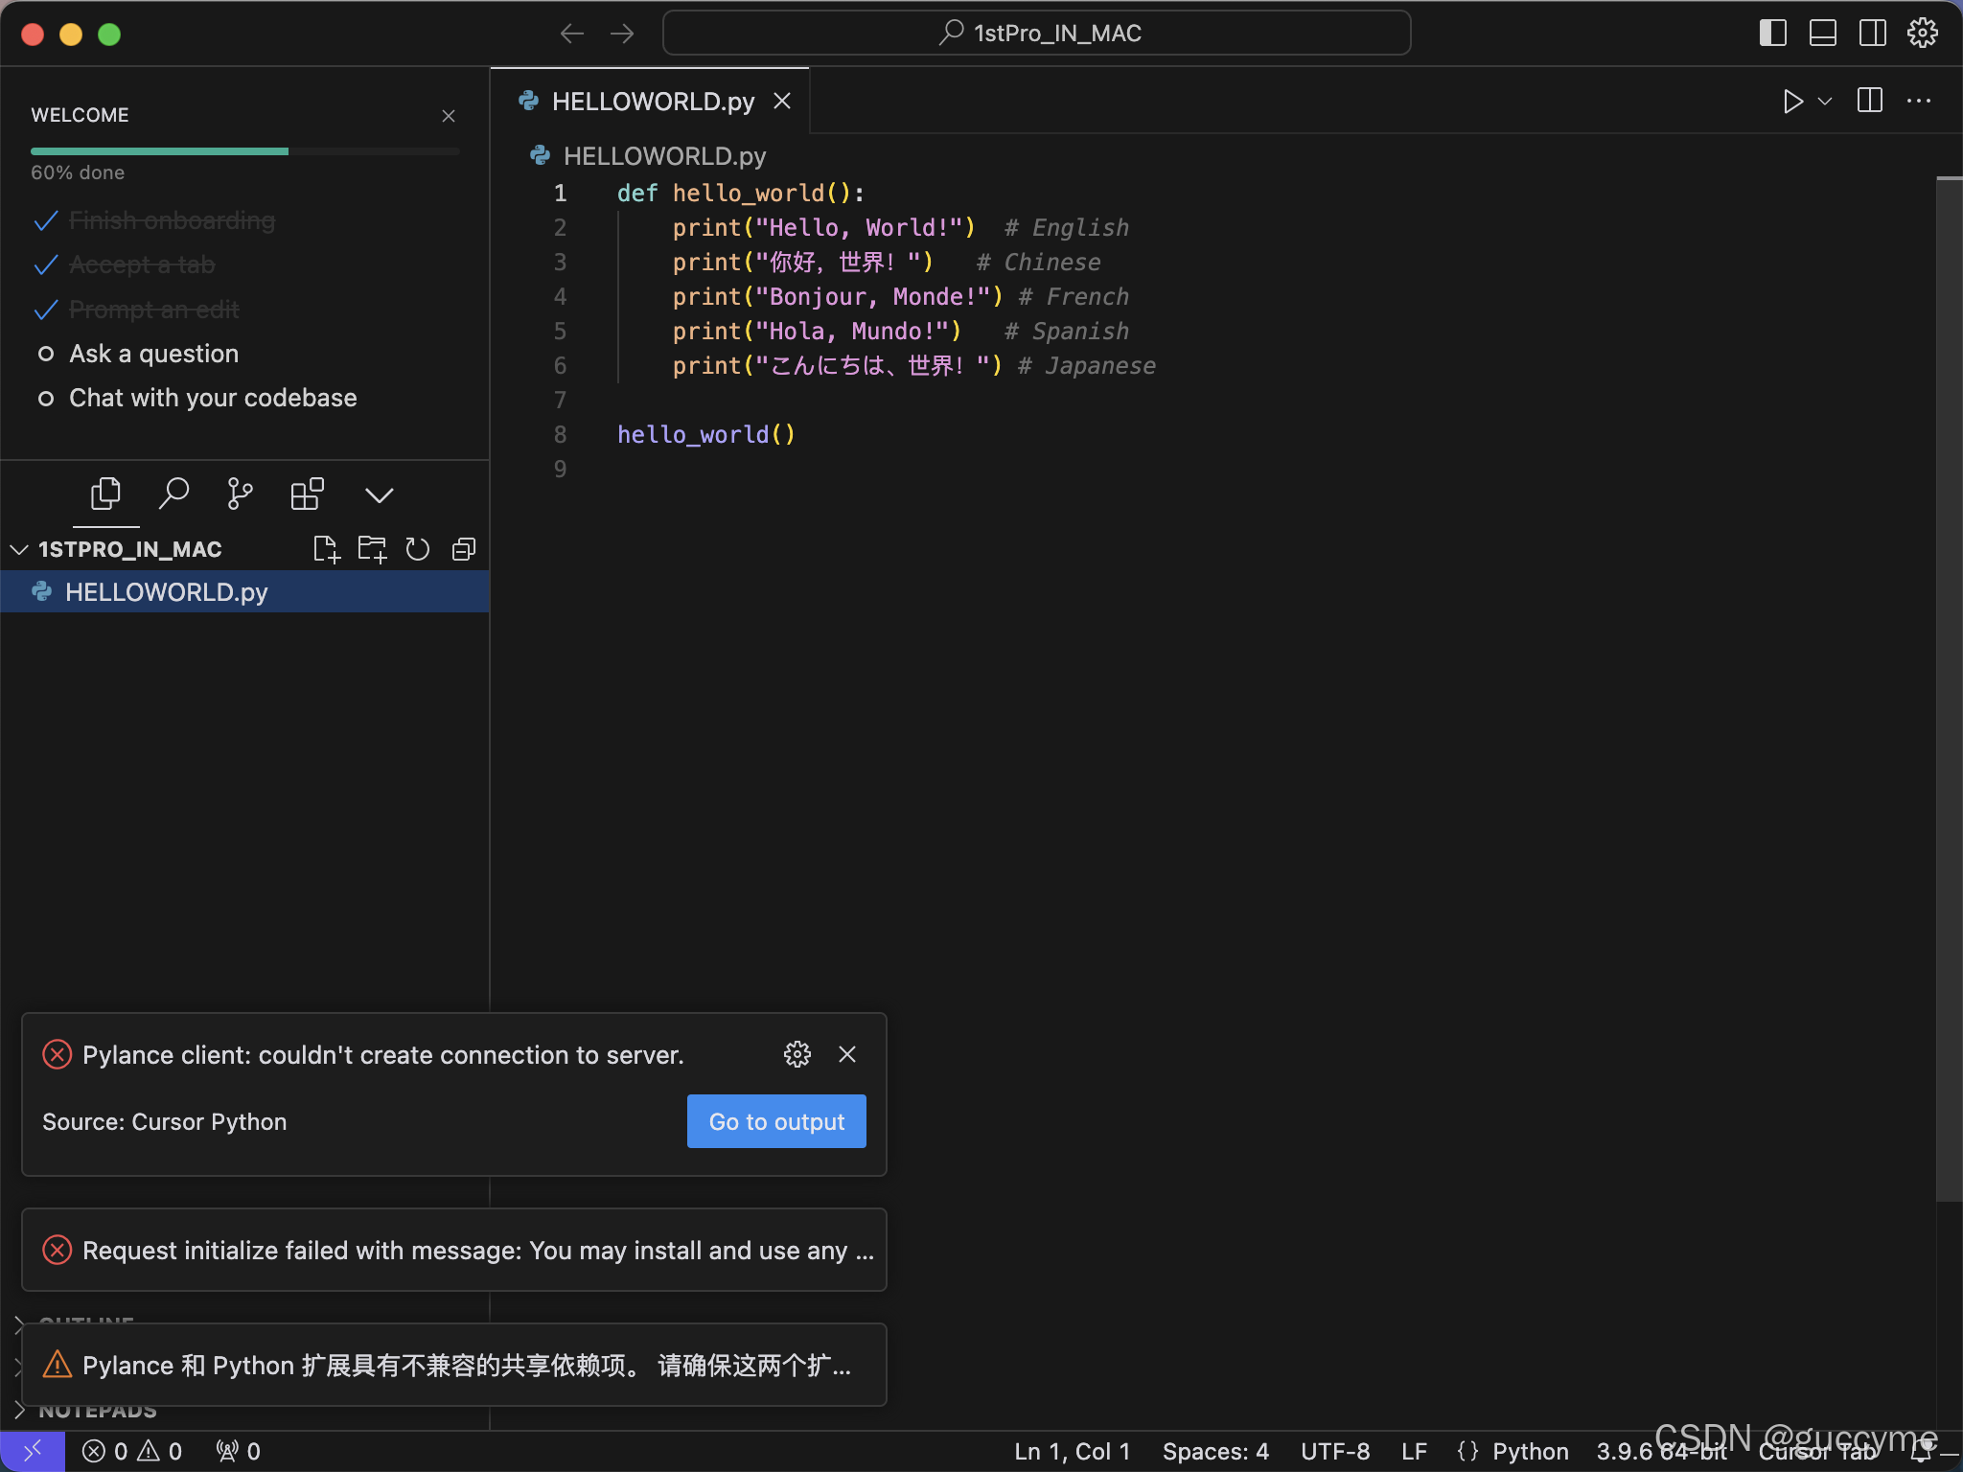This screenshot has height=1472, width=1963.
Task: Click the Go to output button
Action: click(776, 1121)
